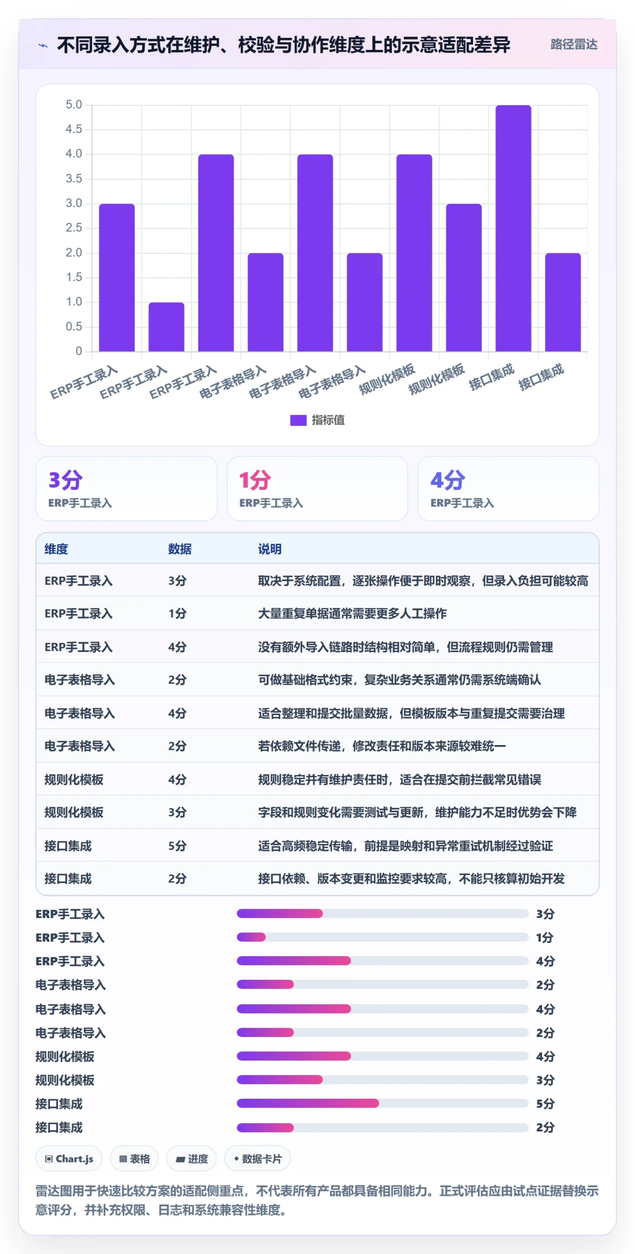Click the 说明 table column header

(x=270, y=549)
